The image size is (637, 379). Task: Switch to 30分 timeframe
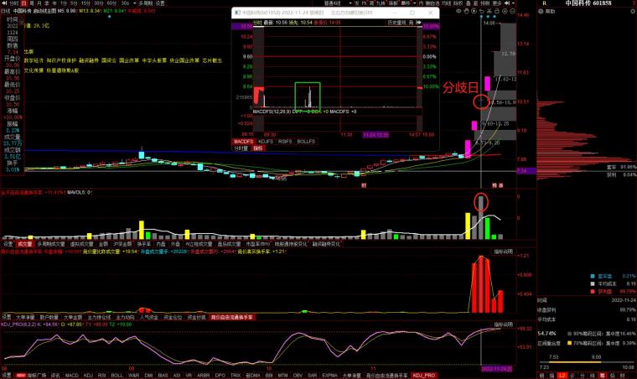pos(98,3)
